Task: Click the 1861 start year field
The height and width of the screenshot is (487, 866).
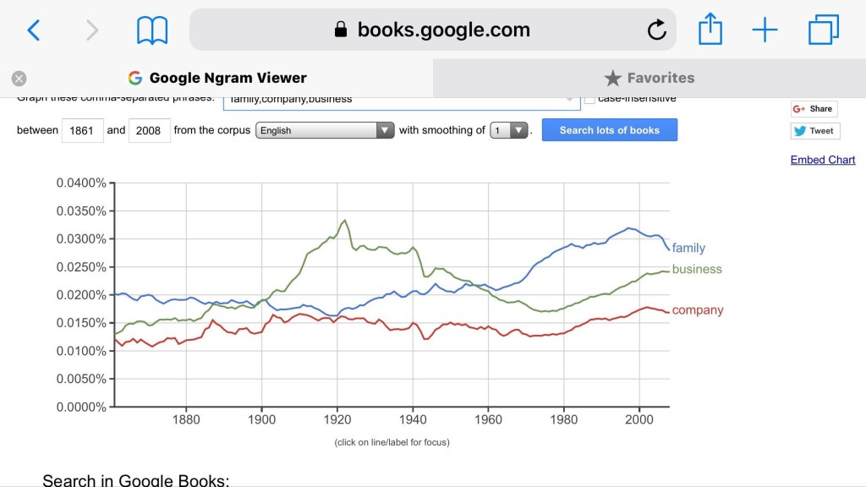Action: coord(82,130)
